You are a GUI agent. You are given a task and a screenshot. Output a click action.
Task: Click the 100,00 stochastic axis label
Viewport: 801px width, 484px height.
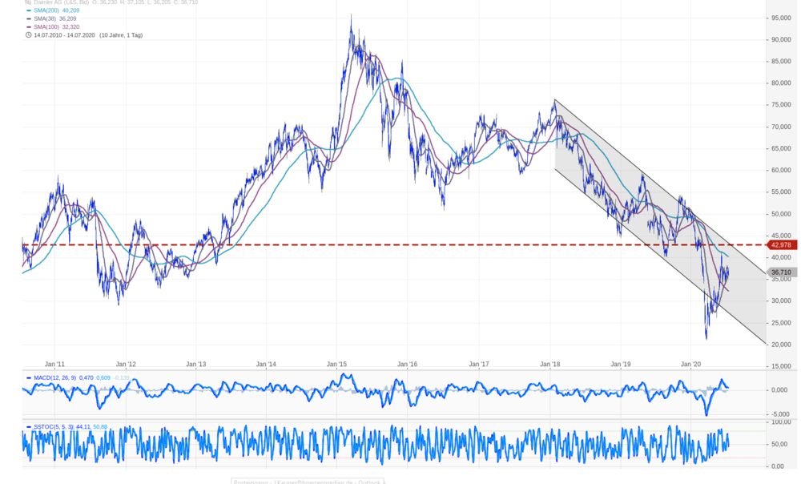pos(781,422)
